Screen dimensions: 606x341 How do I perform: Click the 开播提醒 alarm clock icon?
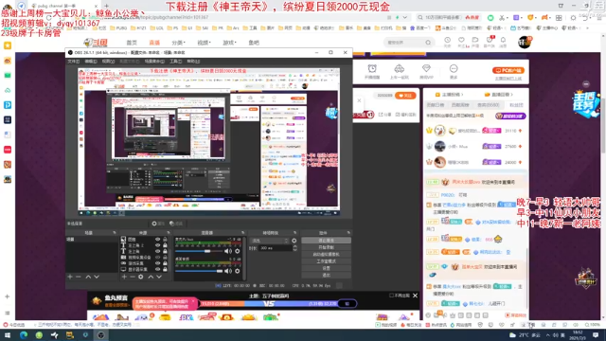tap(372, 69)
